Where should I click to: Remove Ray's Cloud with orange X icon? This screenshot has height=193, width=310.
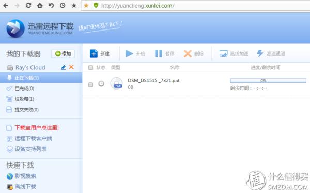[x=71, y=67]
